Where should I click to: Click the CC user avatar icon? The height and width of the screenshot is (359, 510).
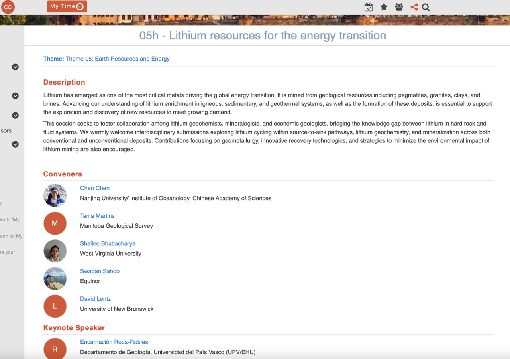[x=8, y=7]
